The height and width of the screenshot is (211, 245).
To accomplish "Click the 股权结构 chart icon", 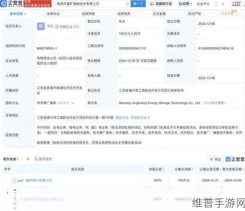I will [x=36, y=159].
